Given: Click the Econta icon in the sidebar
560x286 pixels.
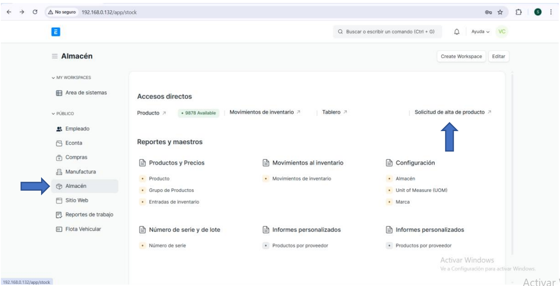Looking at the screenshot, I should tap(59, 143).
